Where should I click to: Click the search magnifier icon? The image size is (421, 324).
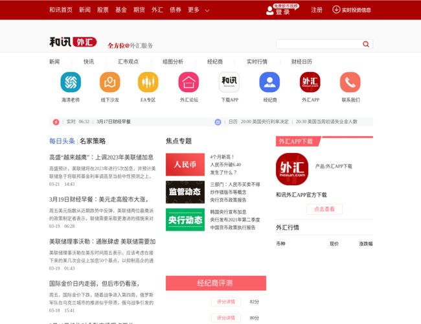tap(366, 44)
